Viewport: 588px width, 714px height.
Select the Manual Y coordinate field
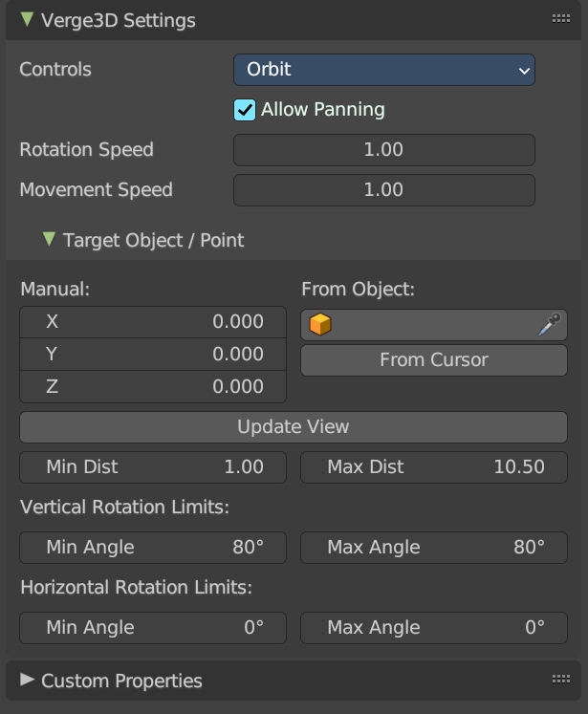[x=153, y=355]
